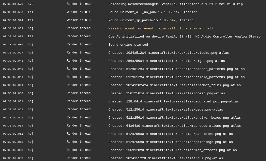Screen dimensions: 266x161
Task: Select the armor_trims.png-atlas log row
Action: coord(175,85)
